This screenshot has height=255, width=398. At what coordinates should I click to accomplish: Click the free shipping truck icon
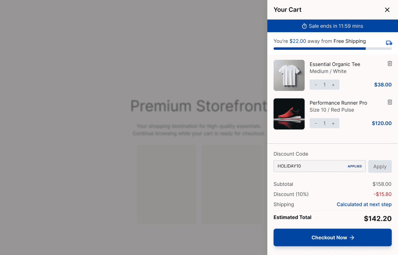(389, 43)
